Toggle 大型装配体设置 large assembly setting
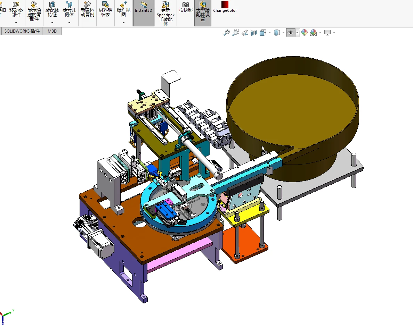Viewport: 413px width, 336px height. tap(203, 11)
